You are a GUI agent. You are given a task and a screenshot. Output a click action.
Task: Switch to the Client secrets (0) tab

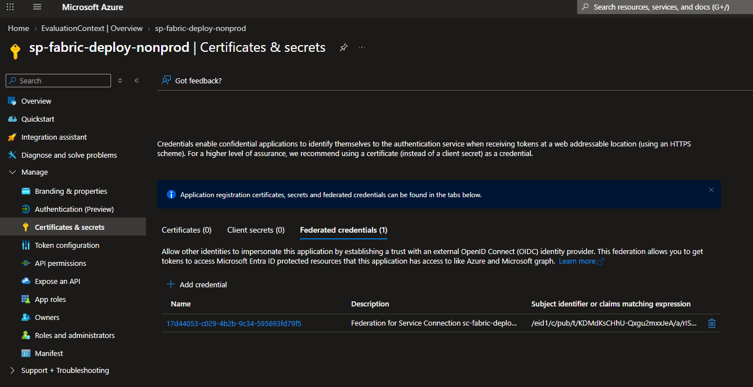click(256, 230)
